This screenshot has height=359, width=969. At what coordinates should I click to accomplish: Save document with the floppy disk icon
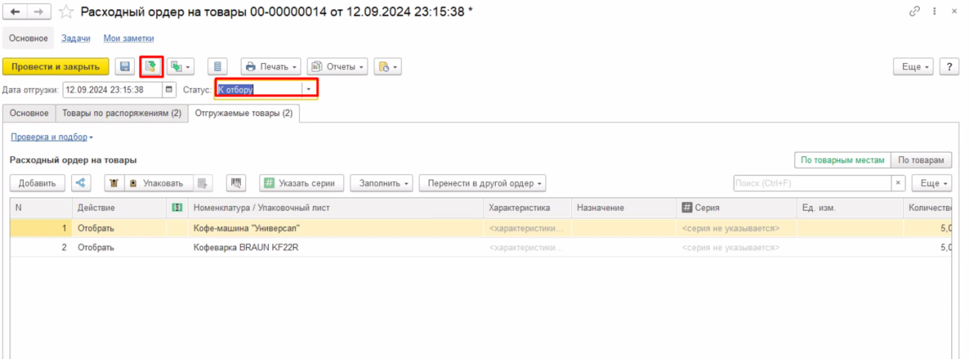[124, 66]
